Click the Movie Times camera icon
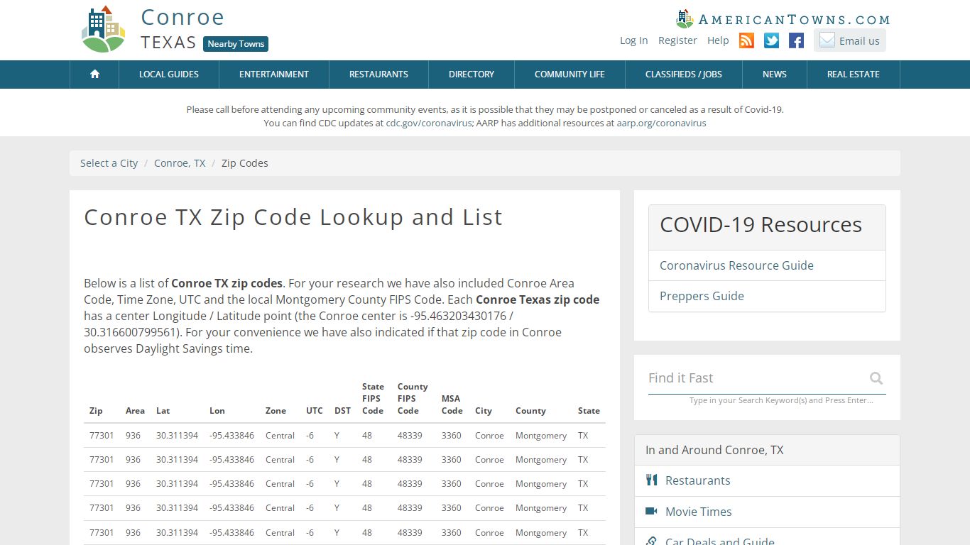970x545 pixels. point(651,511)
